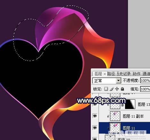Switch to the 动作 (Actions) tab

coord(137,74)
